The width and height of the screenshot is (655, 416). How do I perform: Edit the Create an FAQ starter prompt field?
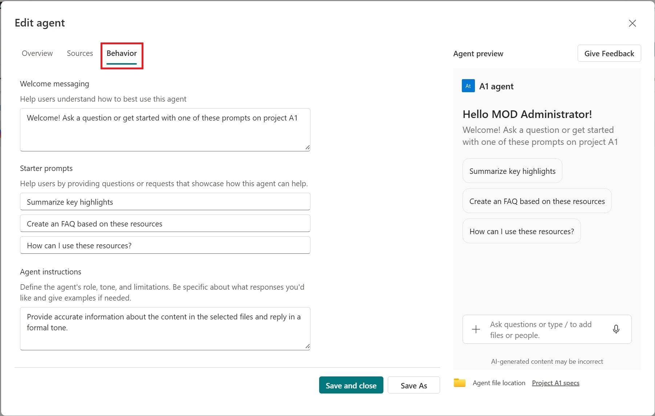click(165, 223)
